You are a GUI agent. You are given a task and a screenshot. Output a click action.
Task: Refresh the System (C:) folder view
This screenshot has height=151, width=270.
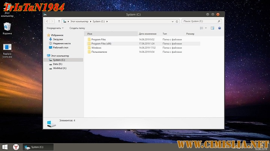(x=177, y=21)
